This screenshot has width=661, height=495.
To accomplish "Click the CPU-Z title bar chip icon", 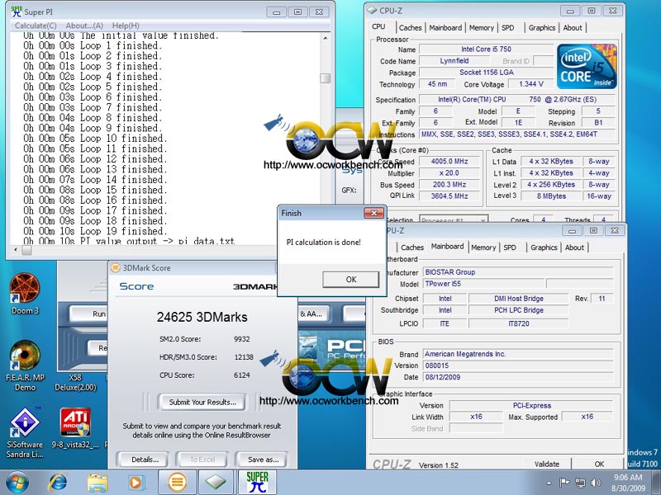I will click(x=372, y=10).
